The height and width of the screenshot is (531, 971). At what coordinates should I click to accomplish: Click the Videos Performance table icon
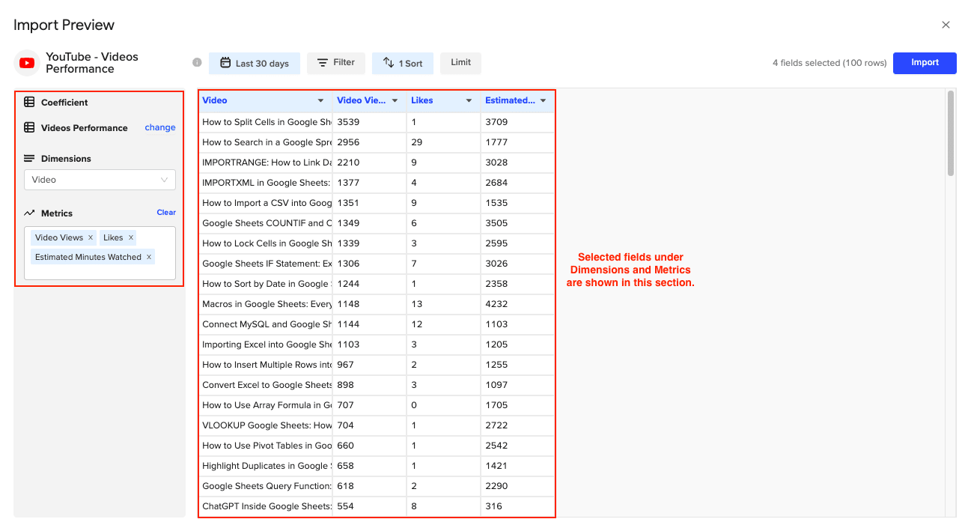click(x=29, y=127)
